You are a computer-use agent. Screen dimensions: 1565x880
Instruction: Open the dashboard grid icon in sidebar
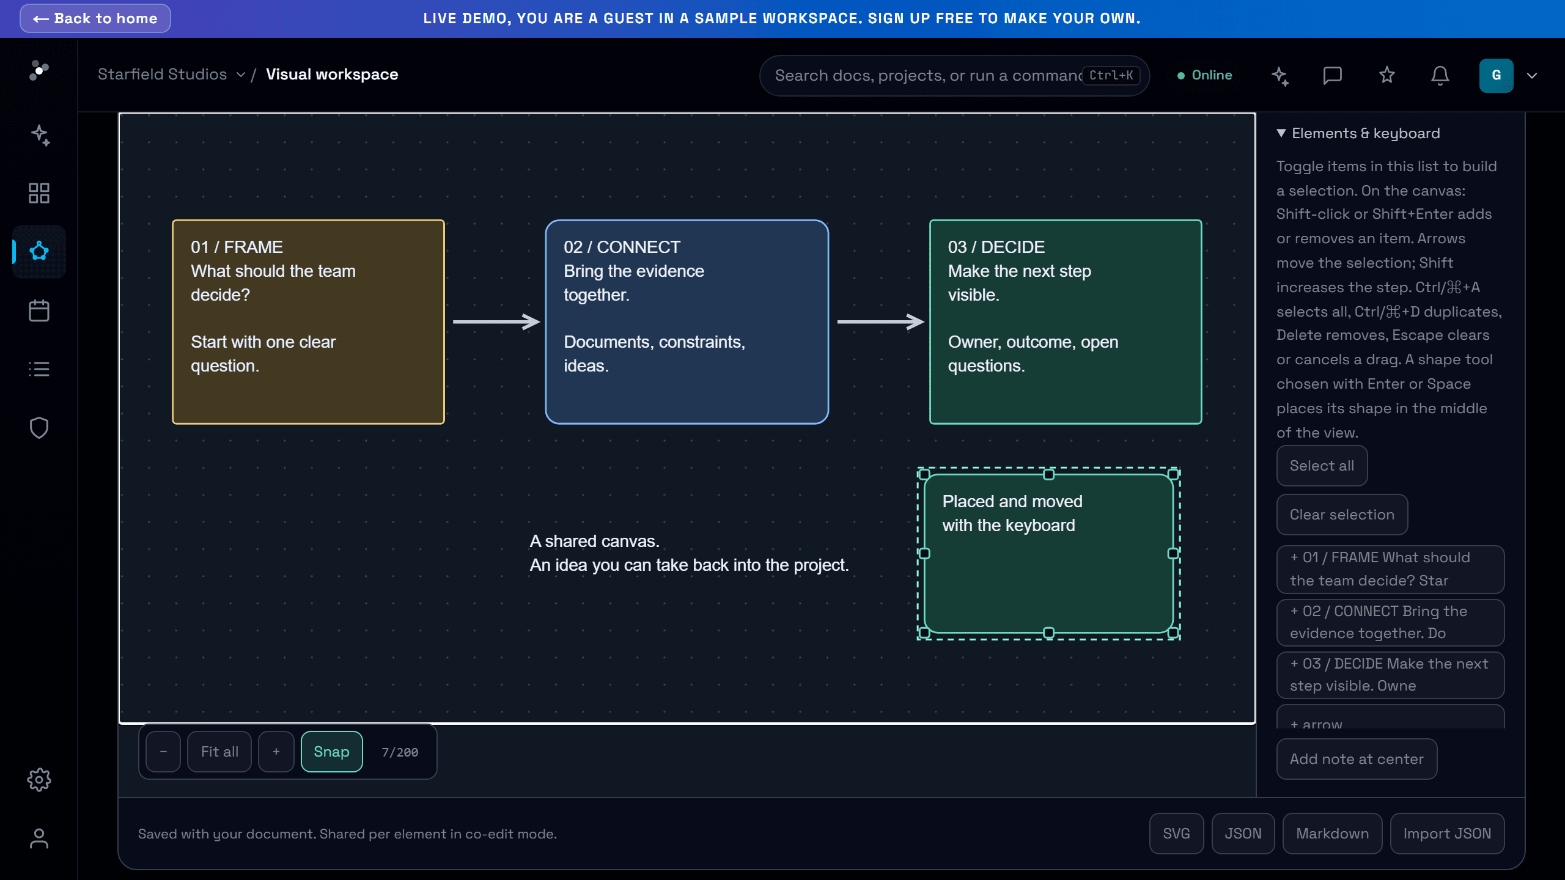[x=39, y=193]
